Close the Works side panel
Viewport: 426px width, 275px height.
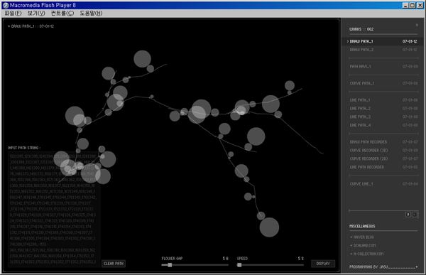tap(417, 26)
